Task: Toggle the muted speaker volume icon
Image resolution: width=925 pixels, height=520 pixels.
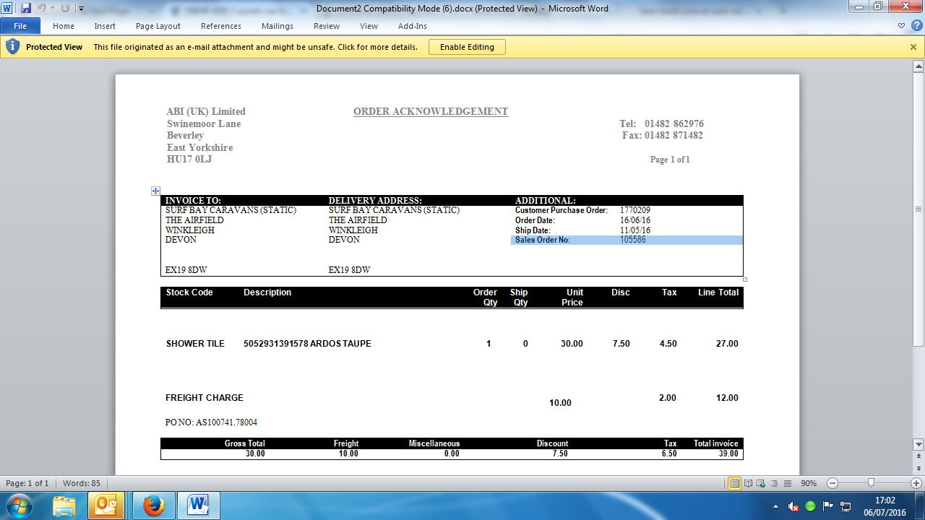Action: pos(793,506)
